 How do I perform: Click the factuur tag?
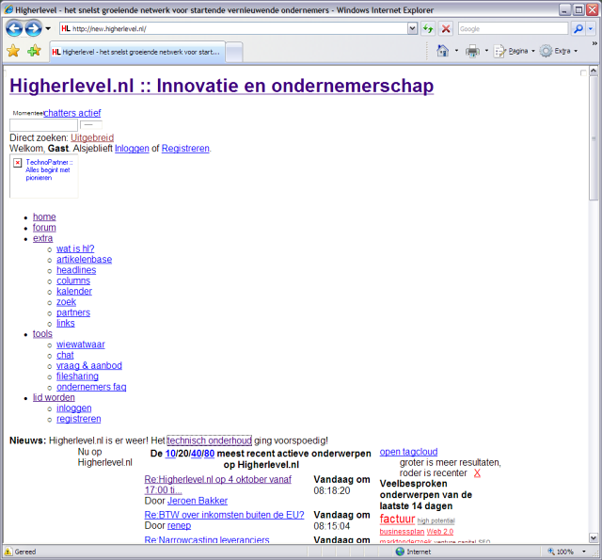click(x=397, y=519)
